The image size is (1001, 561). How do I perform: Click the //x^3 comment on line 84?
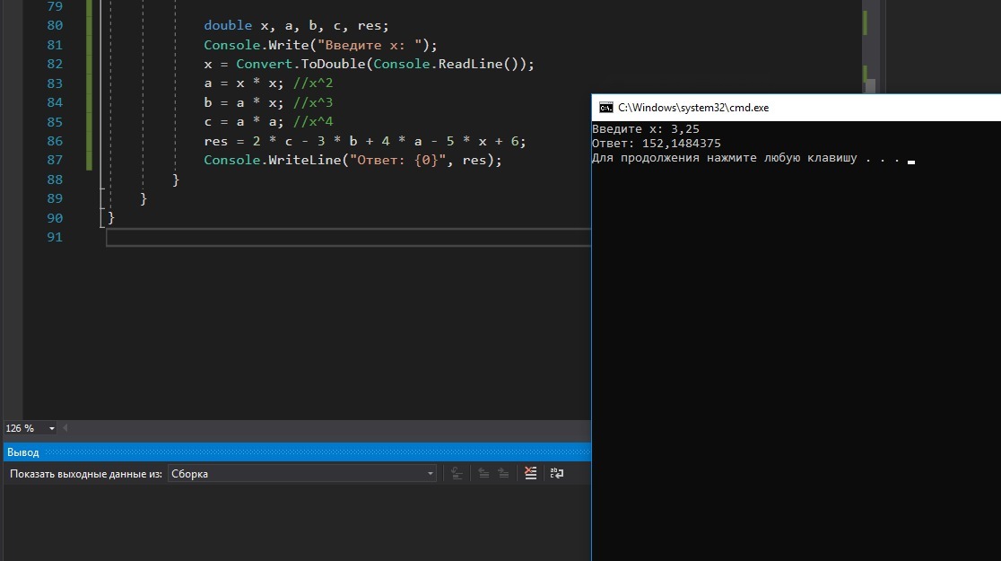(x=313, y=102)
